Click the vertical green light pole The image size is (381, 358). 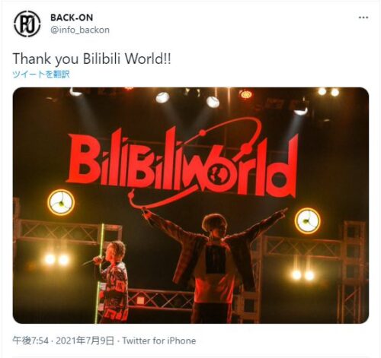pyautogui.click(x=100, y=274)
